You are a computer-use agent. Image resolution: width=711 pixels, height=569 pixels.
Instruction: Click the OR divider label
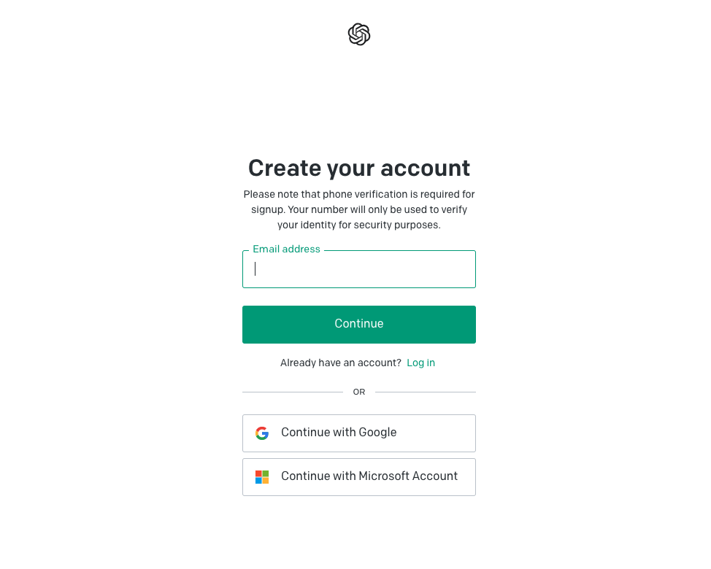359,392
